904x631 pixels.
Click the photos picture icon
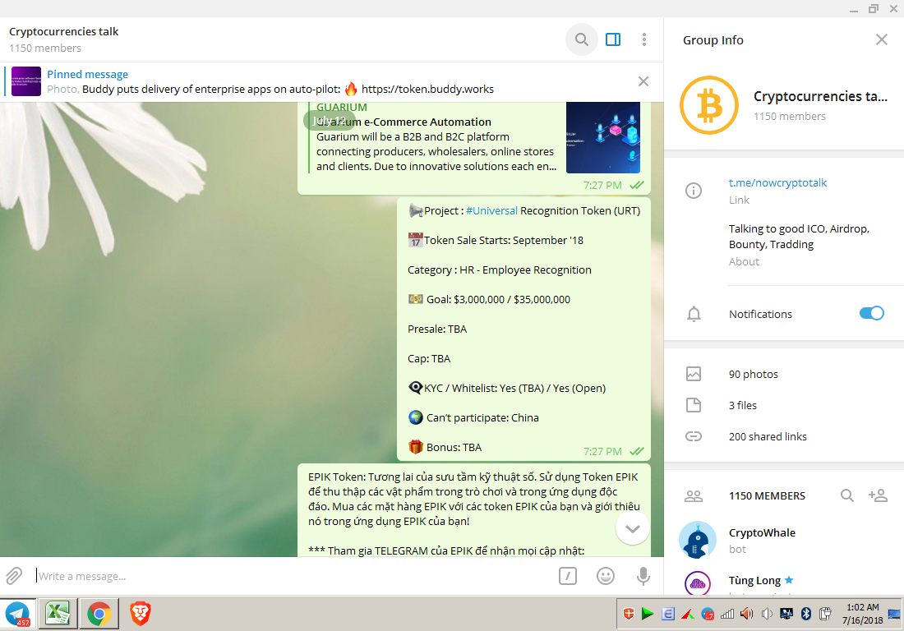[x=694, y=374]
